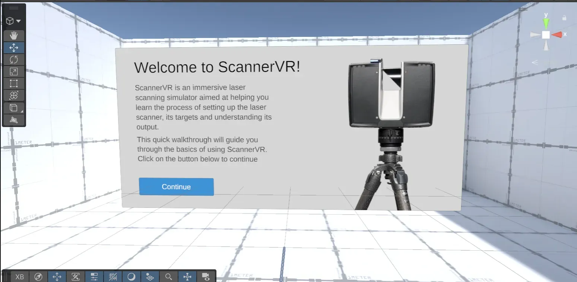This screenshot has height=282, width=577.
Task: Toggle the Tools overlay from bottom toolbar
Action: [57, 276]
